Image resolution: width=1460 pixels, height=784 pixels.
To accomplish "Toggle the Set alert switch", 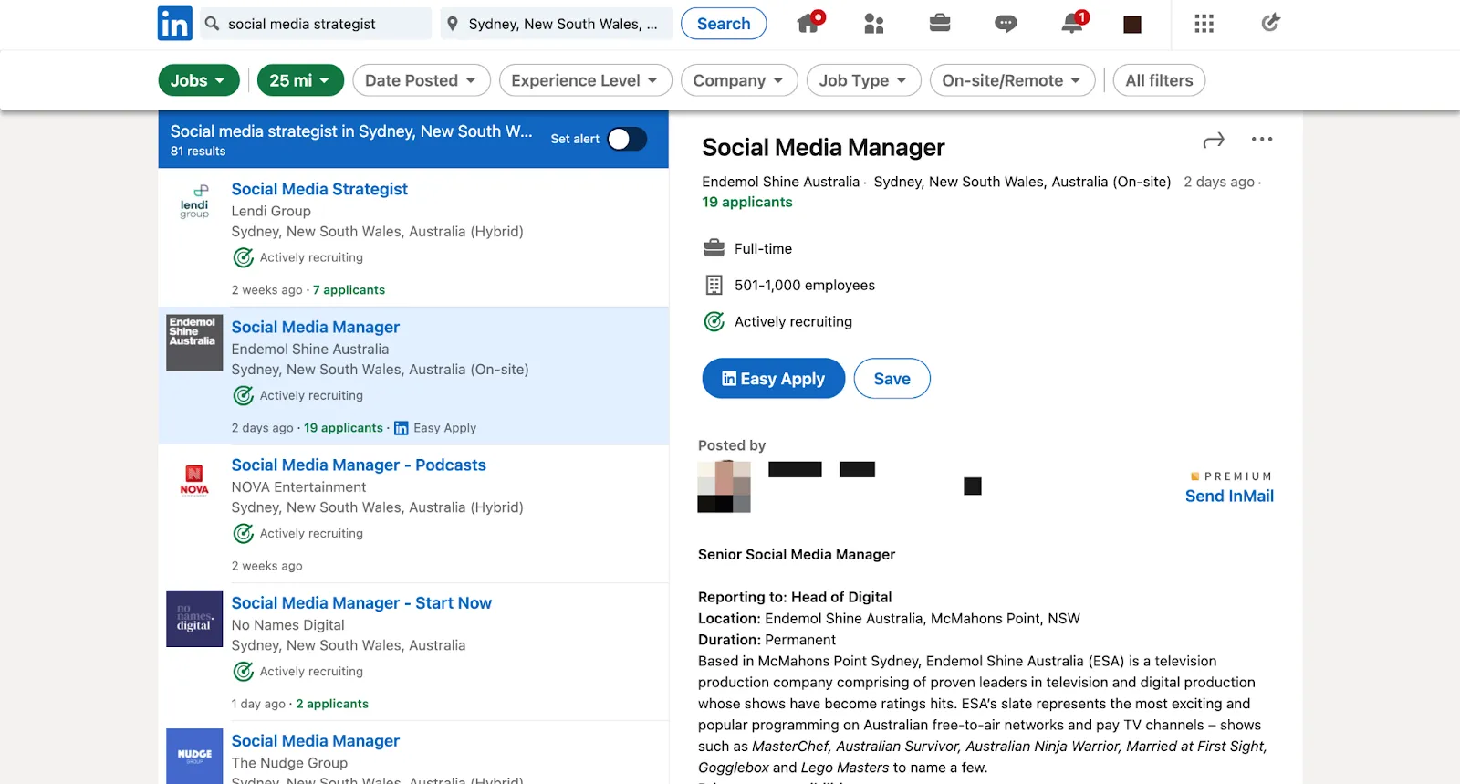I will pyautogui.click(x=628, y=139).
